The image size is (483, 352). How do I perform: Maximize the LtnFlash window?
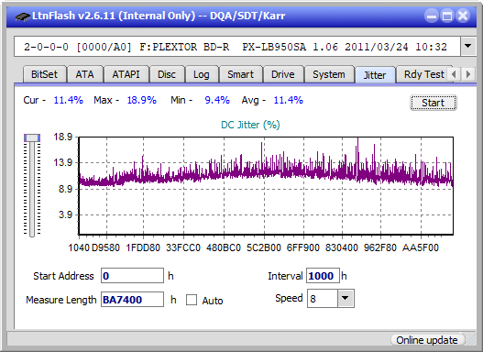click(x=447, y=16)
